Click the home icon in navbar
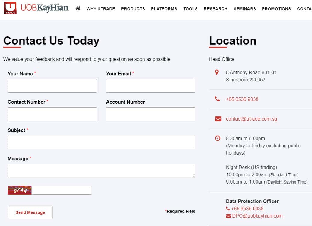 78,8
